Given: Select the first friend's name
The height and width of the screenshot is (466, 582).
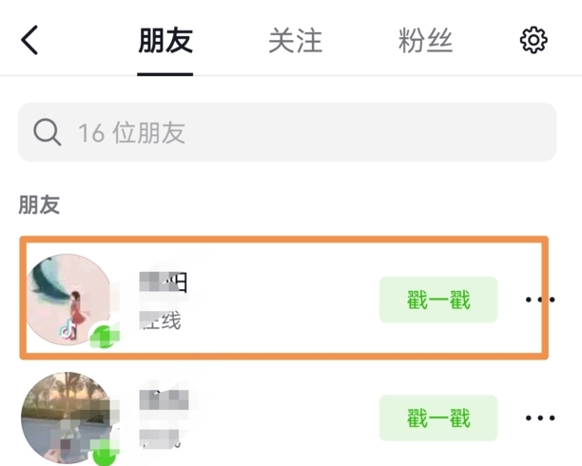Looking at the screenshot, I should coord(164,282).
